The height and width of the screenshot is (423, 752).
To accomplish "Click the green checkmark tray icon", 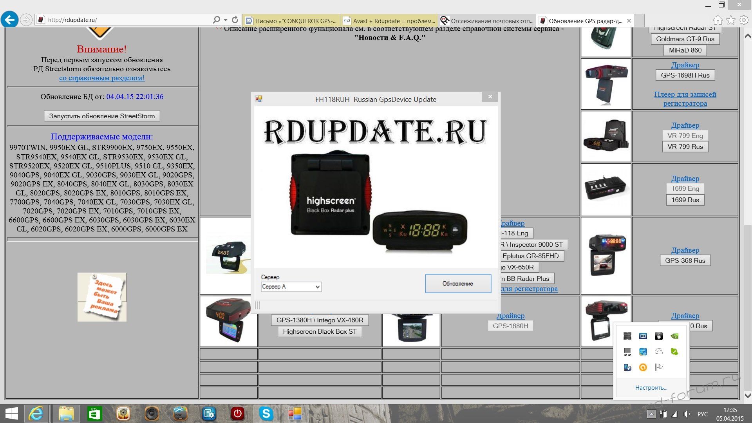I will [674, 352].
